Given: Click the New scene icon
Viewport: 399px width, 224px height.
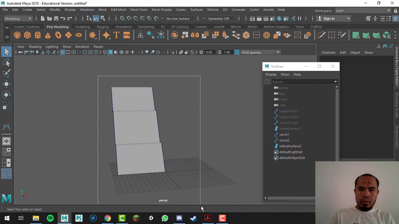Looking at the screenshot, I should (42, 19).
